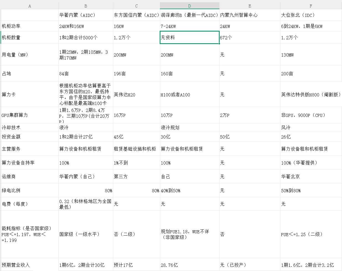Image resolution: width=342 pixels, height=271 pixels.
Task: Select row label '绿电比例'
Action: point(30,190)
